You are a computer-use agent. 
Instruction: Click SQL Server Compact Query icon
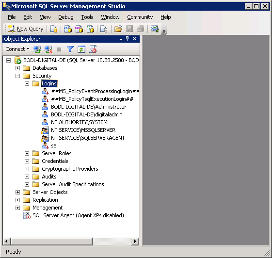[104, 29]
